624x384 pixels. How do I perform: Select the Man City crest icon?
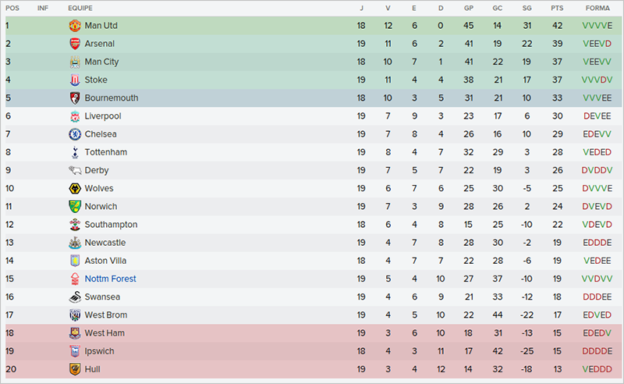pyautogui.click(x=75, y=62)
